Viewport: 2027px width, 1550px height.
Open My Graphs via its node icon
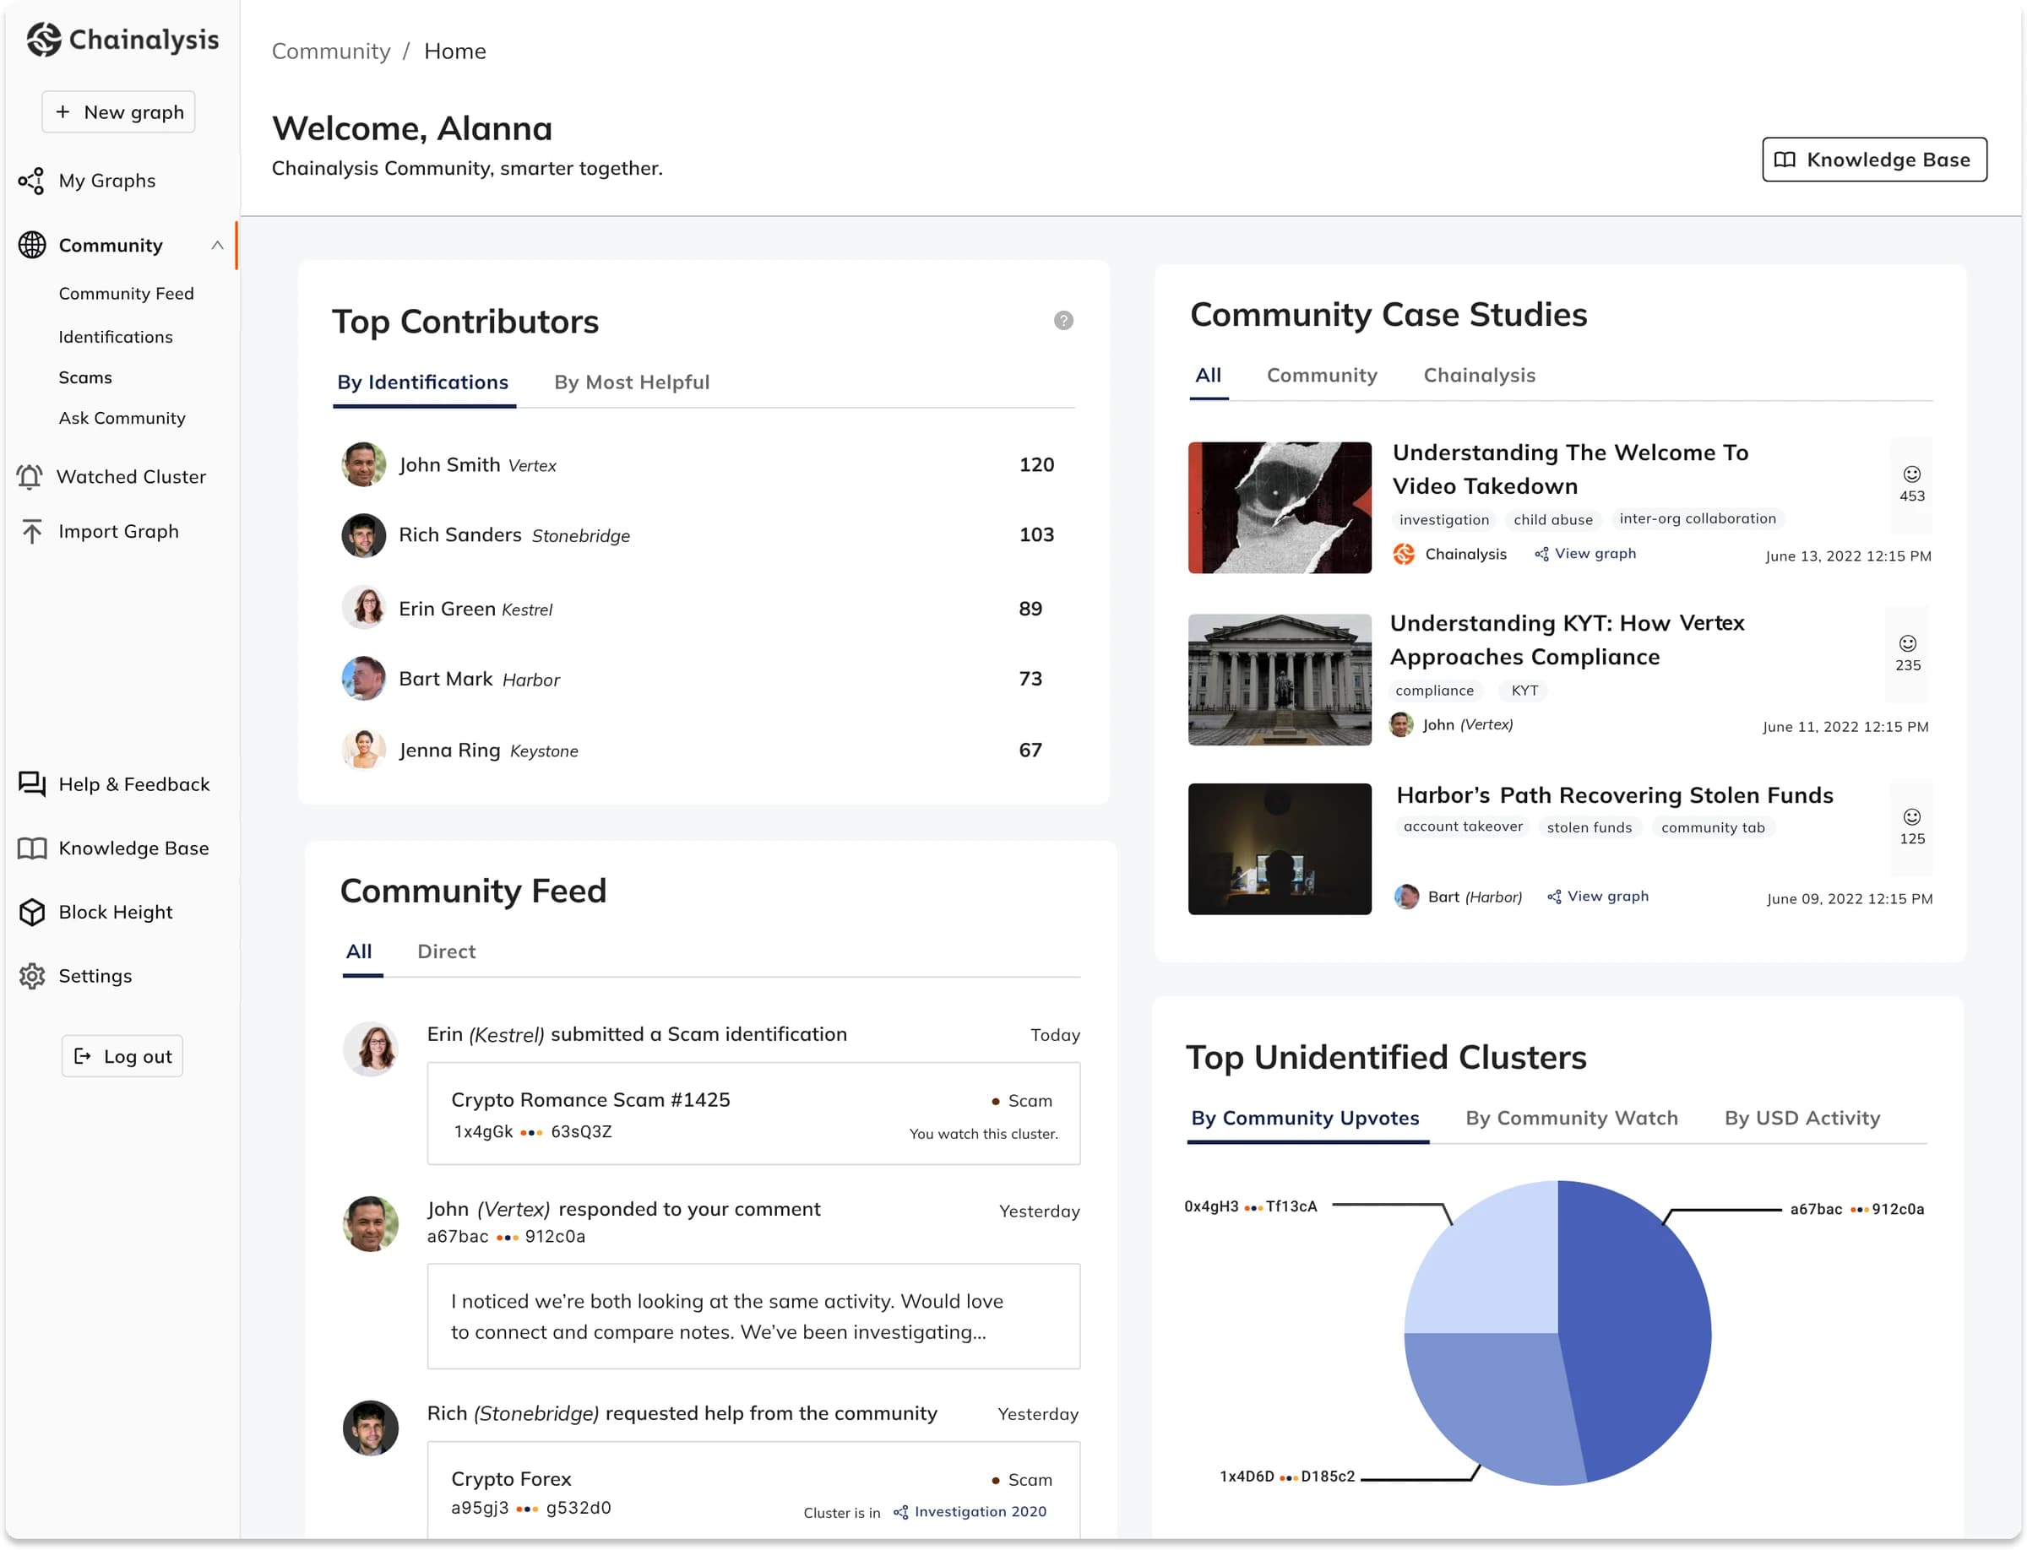pos(31,181)
